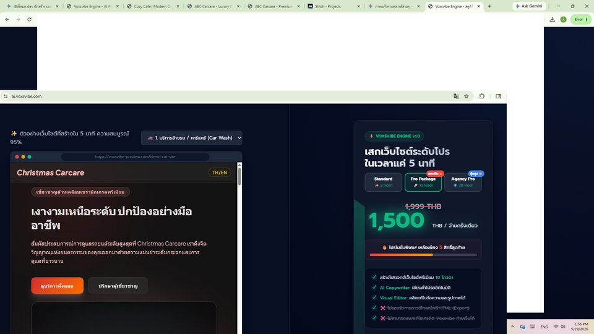
Task: Click the promotion remaining-slots progress bar
Action: point(423,255)
